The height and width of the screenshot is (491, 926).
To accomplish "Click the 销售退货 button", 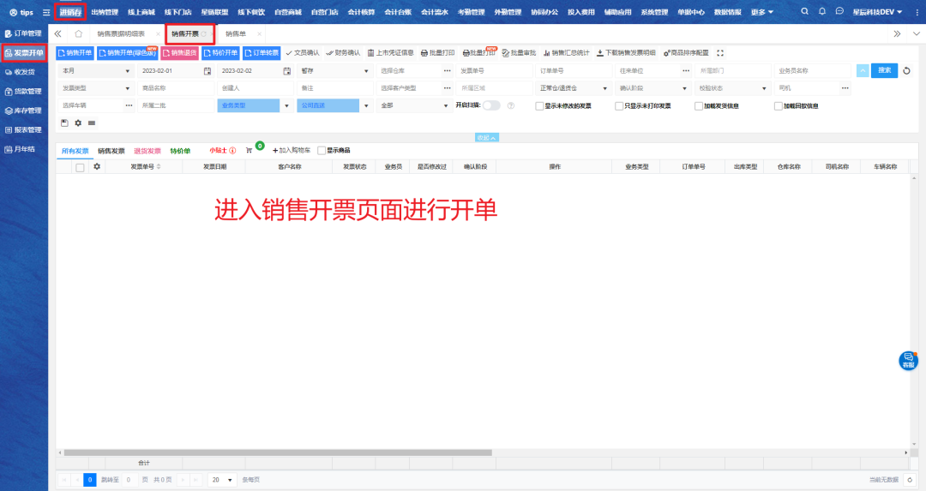I will point(178,53).
